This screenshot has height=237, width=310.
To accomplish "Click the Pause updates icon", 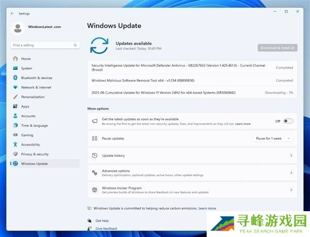I will point(95,138).
